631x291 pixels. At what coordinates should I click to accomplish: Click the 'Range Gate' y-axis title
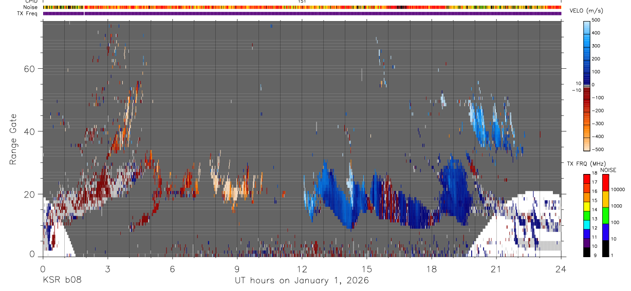[x=13, y=139]
